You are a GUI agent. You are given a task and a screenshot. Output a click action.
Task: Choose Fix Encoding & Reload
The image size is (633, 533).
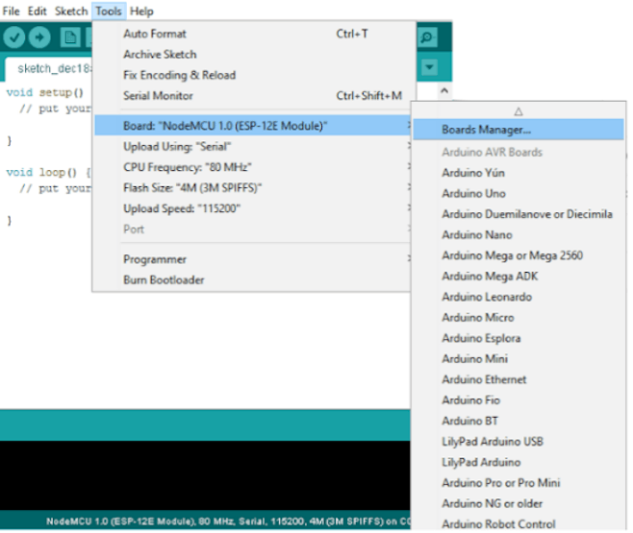254,75
